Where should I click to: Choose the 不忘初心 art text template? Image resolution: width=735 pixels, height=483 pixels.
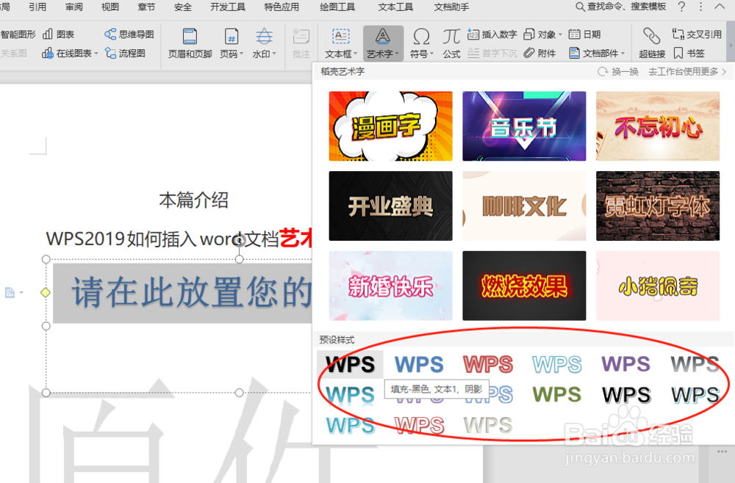658,126
